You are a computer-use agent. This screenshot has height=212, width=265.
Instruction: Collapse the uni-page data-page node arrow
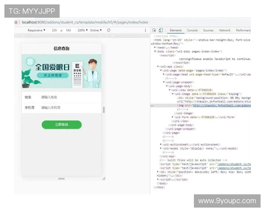tap(161, 71)
